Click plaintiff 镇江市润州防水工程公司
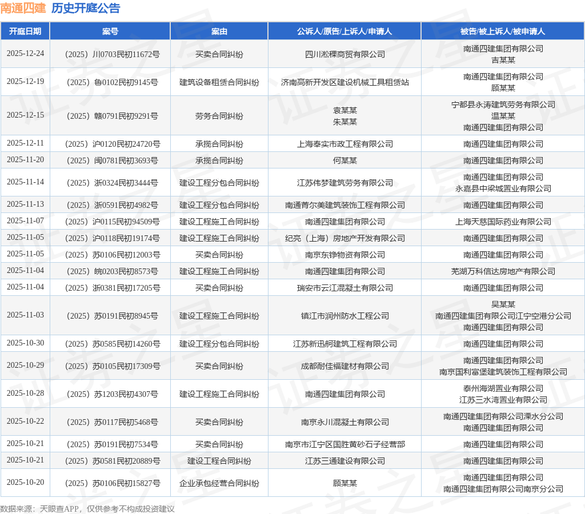585x514 pixels. coord(344,316)
